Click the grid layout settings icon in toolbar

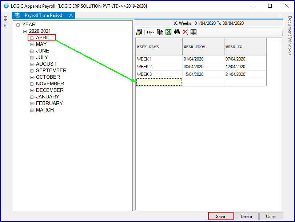coord(139,32)
